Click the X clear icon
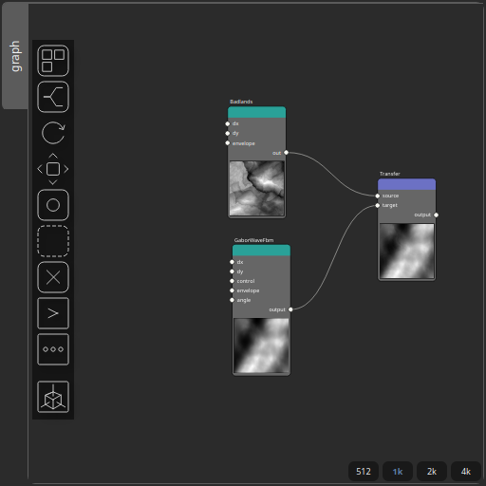The height and width of the screenshot is (486, 486). click(x=53, y=277)
